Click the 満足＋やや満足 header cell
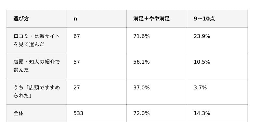The height and width of the screenshot is (132, 260). (x=157, y=19)
